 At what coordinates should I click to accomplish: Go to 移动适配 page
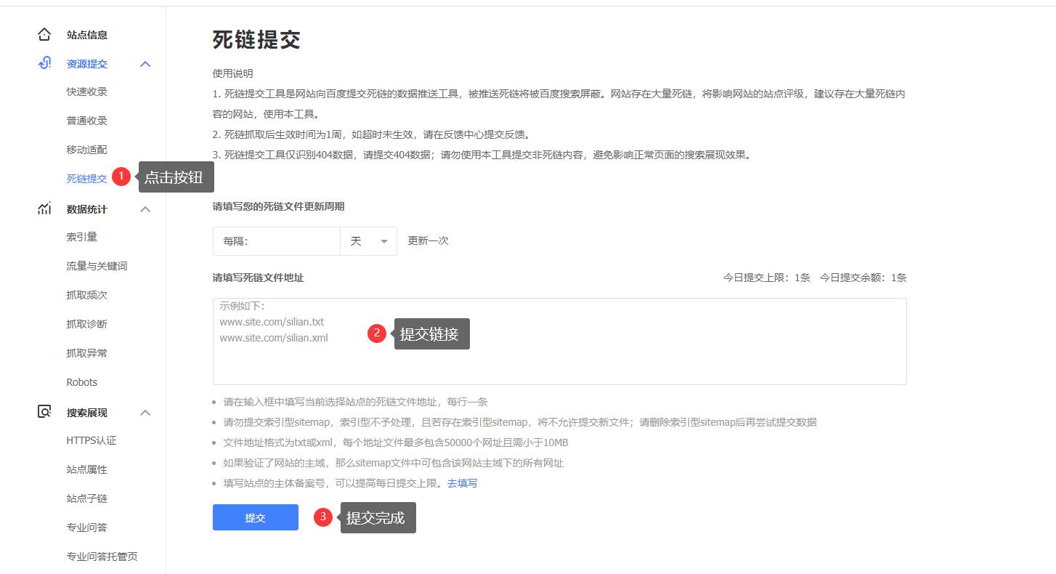(x=86, y=150)
